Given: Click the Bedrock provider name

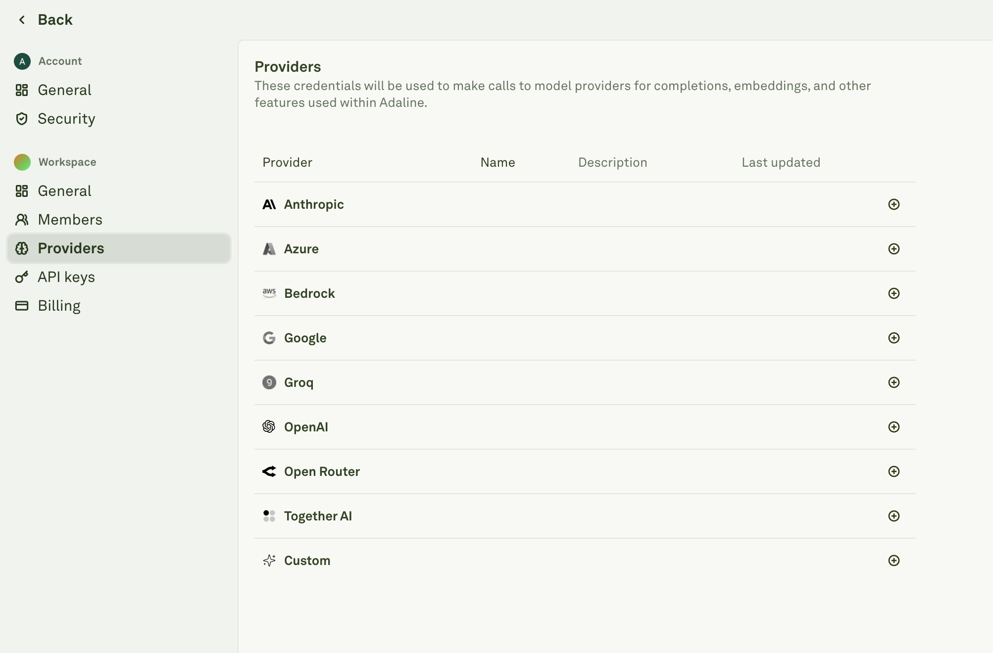Looking at the screenshot, I should [x=309, y=293].
